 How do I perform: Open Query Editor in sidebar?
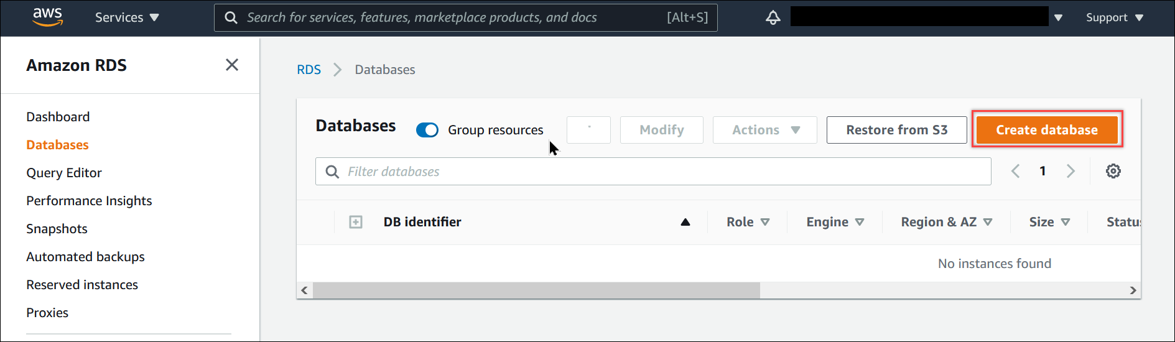[x=64, y=173]
